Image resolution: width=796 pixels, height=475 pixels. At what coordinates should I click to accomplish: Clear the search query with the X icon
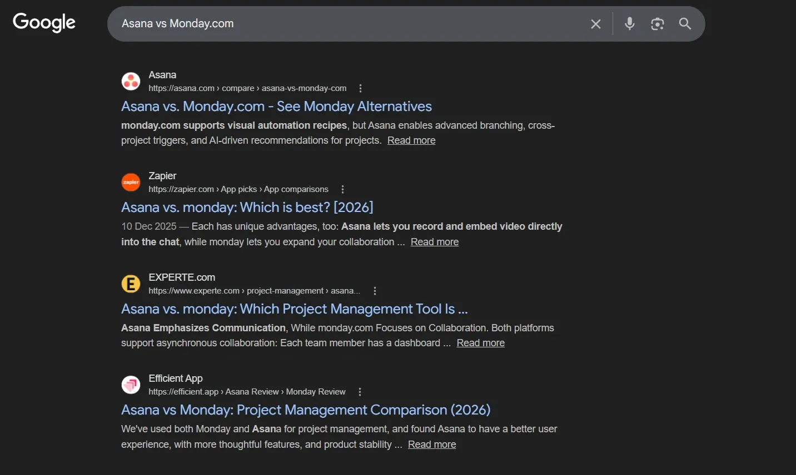pos(595,23)
